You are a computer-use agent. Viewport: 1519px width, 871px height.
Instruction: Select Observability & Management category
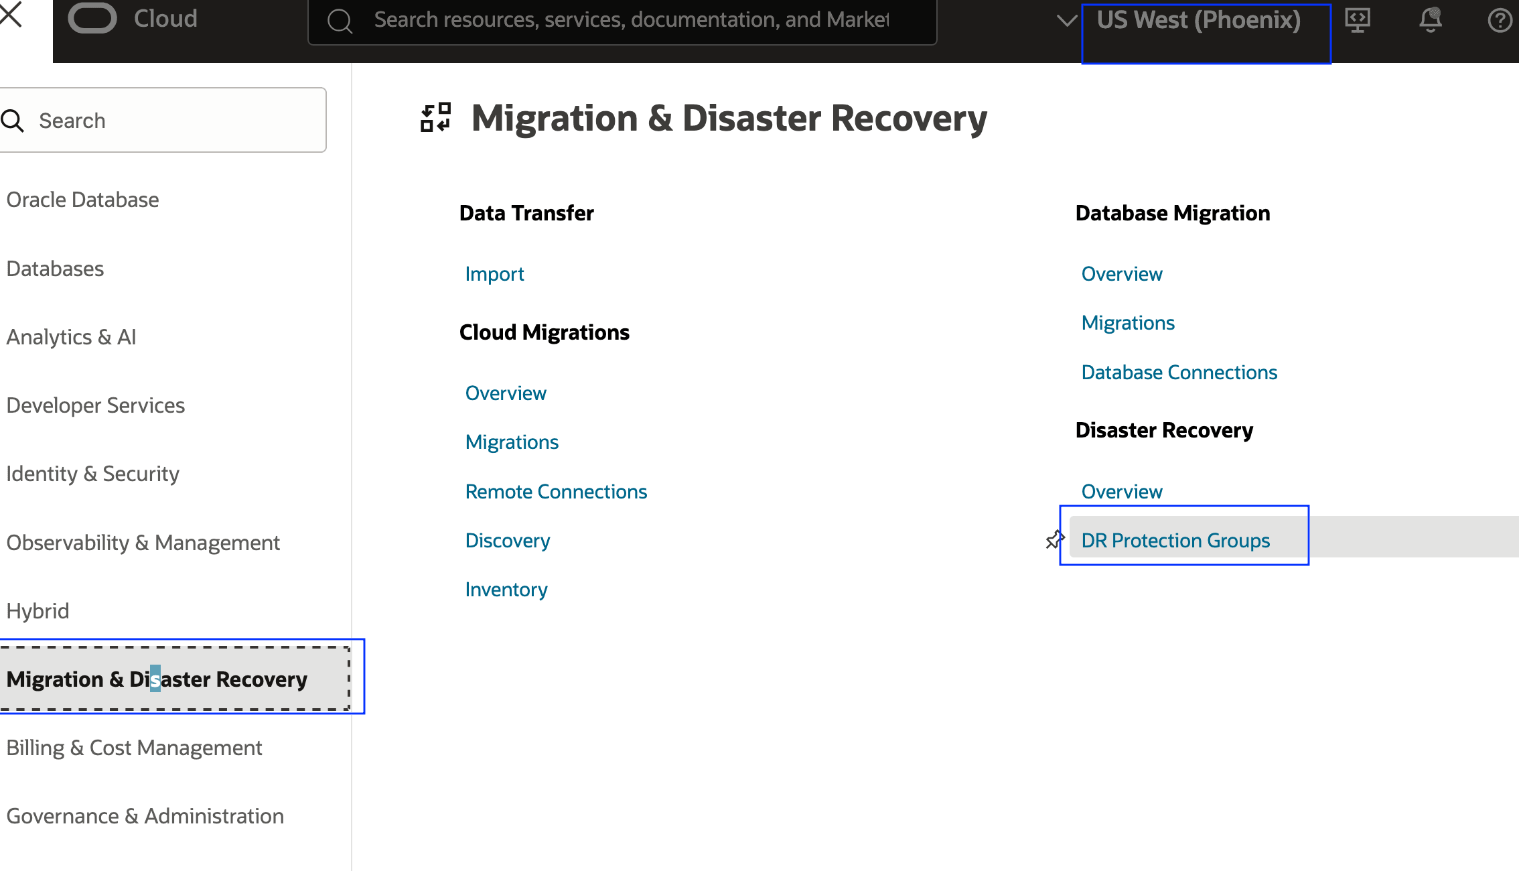pyautogui.click(x=143, y=543)
